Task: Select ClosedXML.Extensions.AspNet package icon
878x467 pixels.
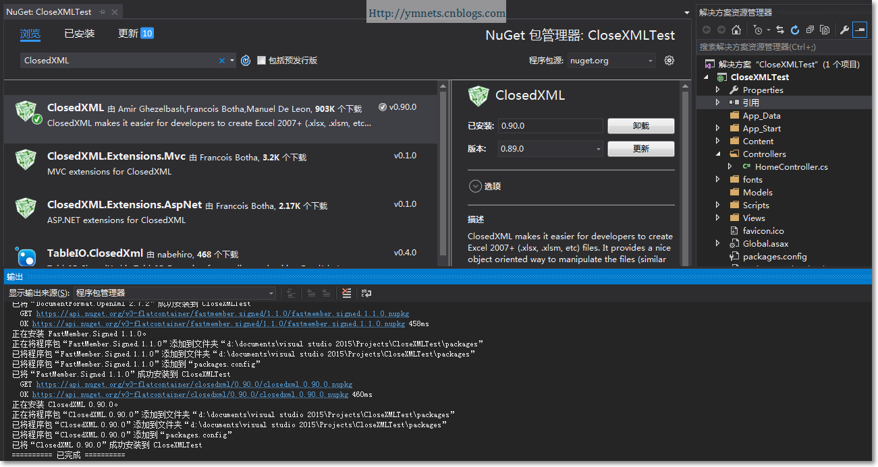Action: (x=26, y=209)
